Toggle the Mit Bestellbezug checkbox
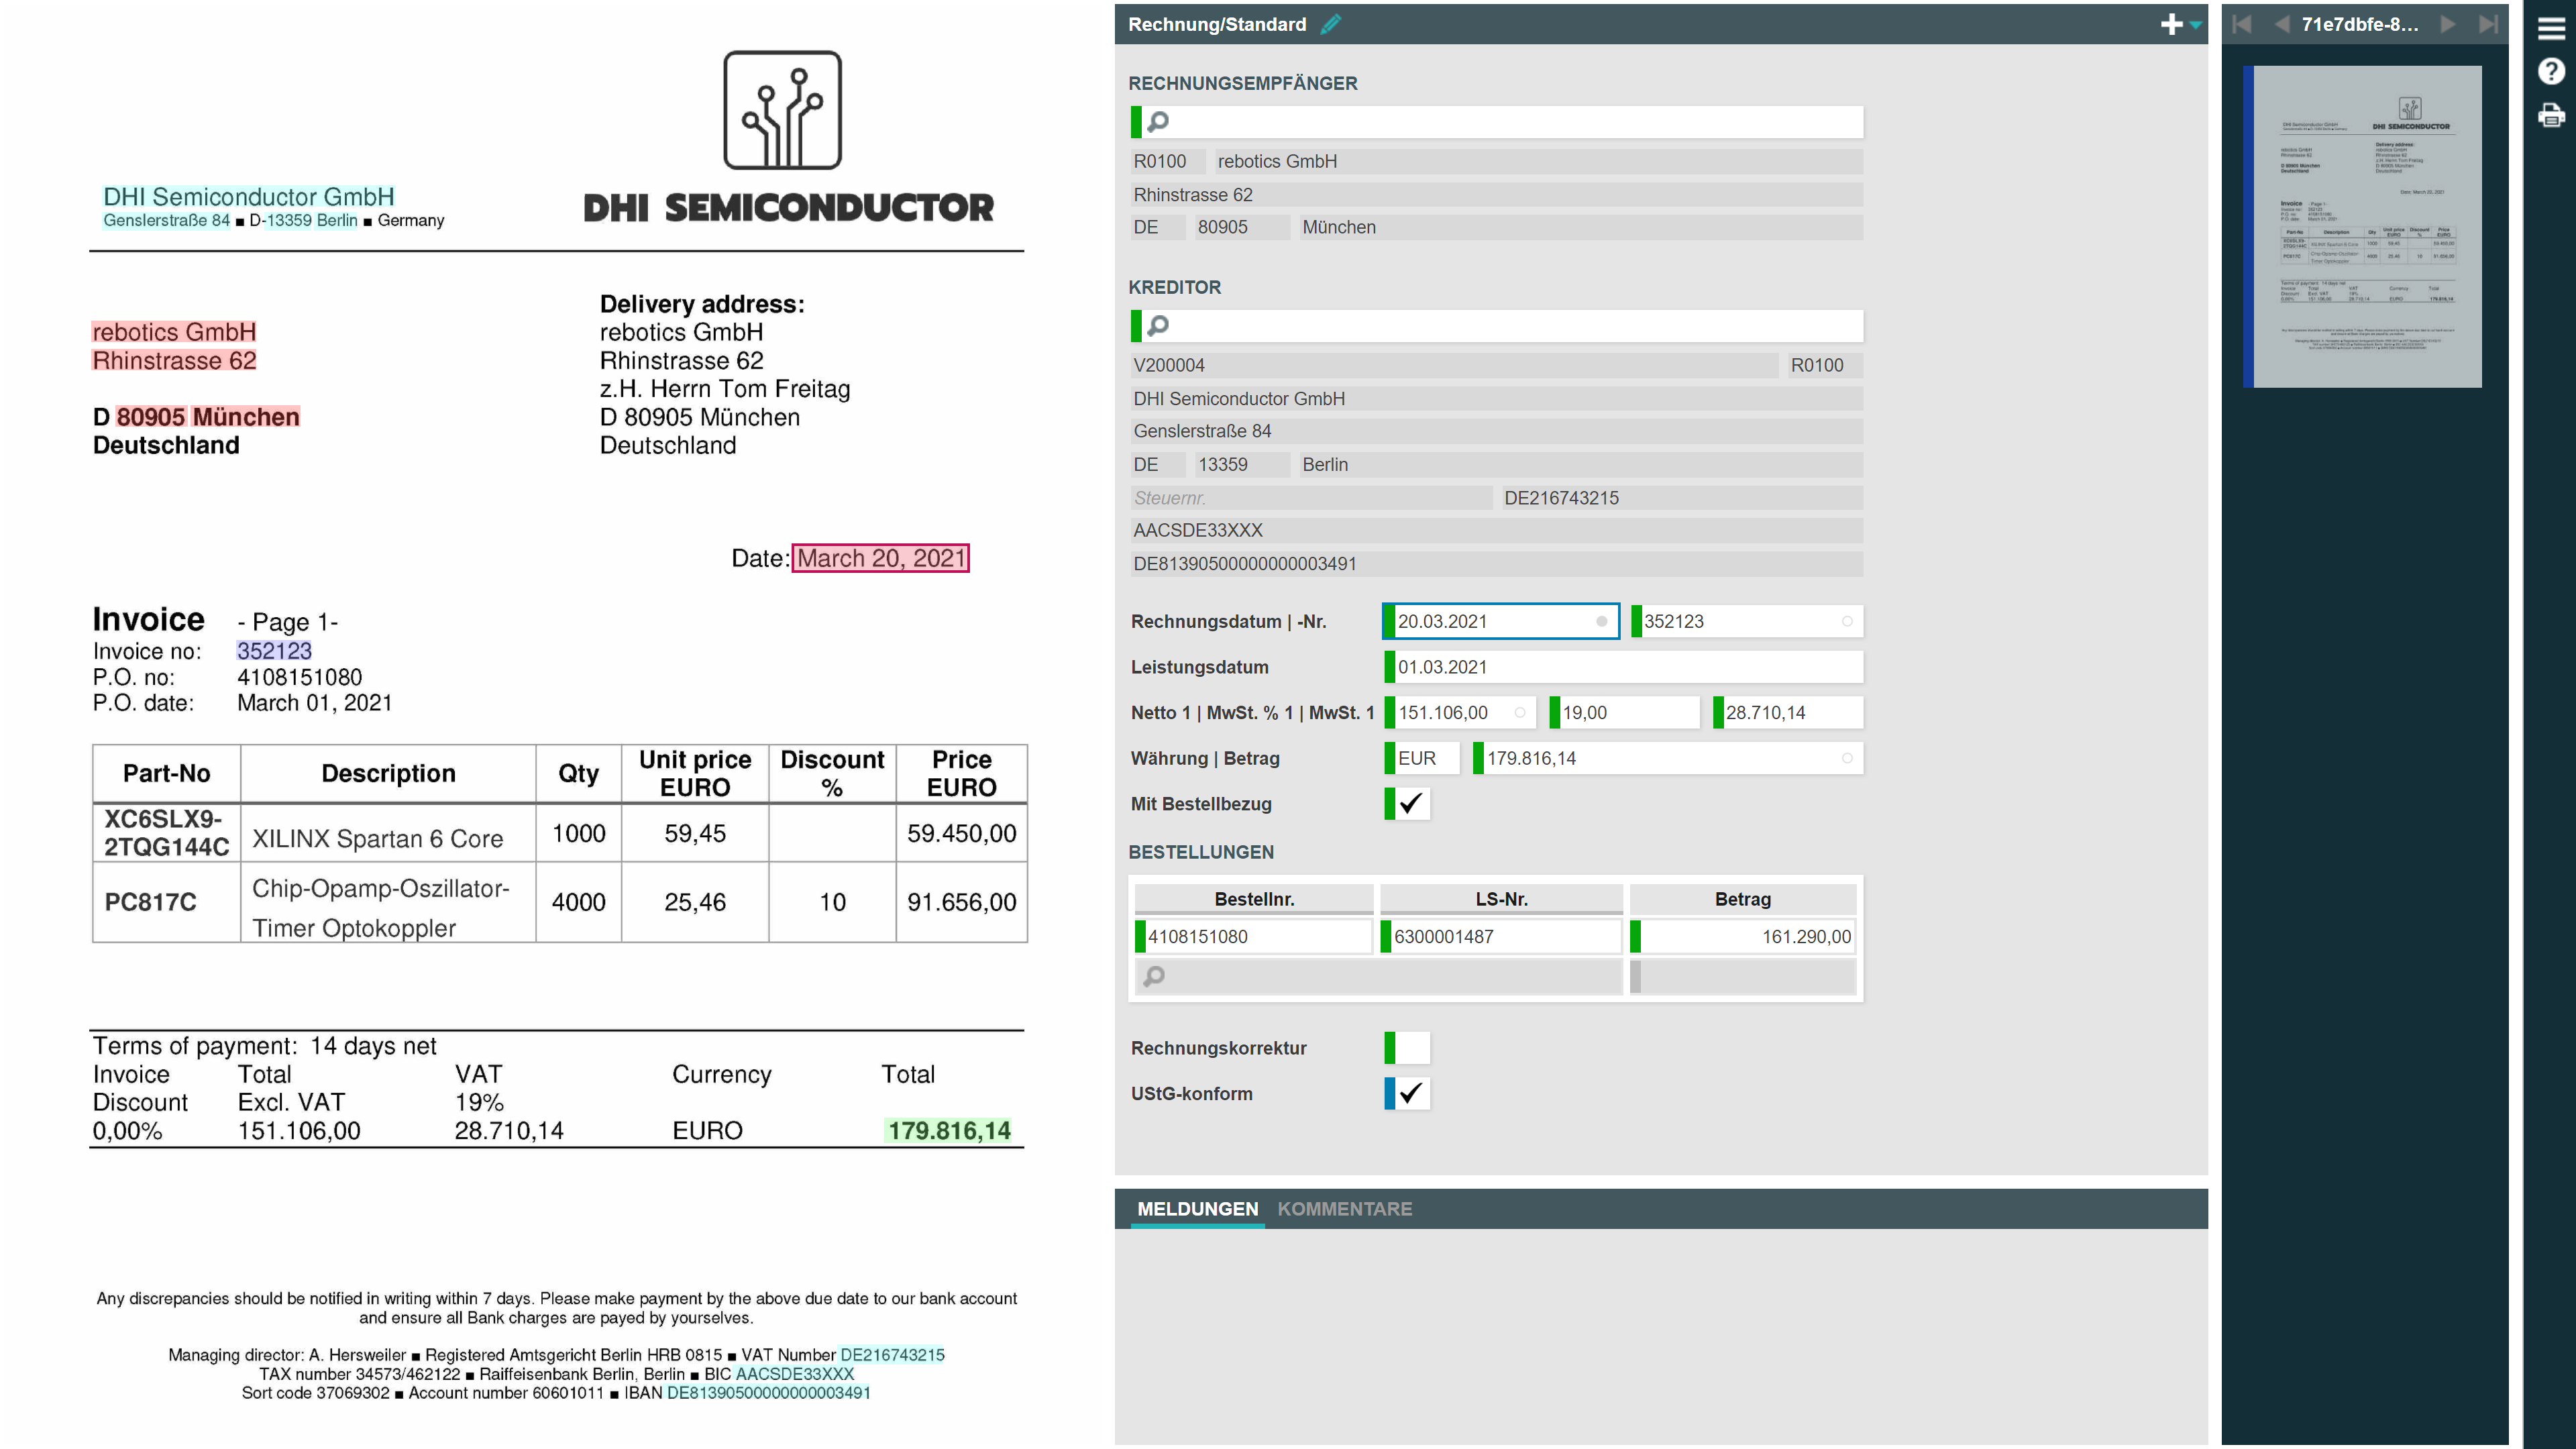The image size is (2576, 1449). click(x=1410, y=803)
